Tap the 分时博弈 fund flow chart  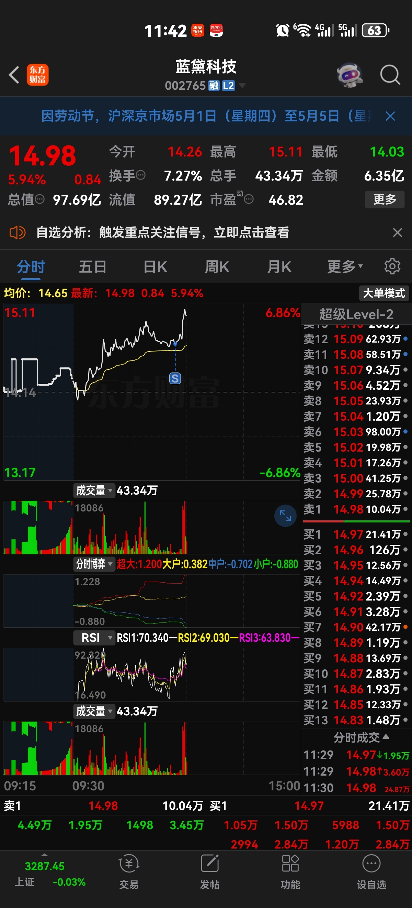[152, 601]
